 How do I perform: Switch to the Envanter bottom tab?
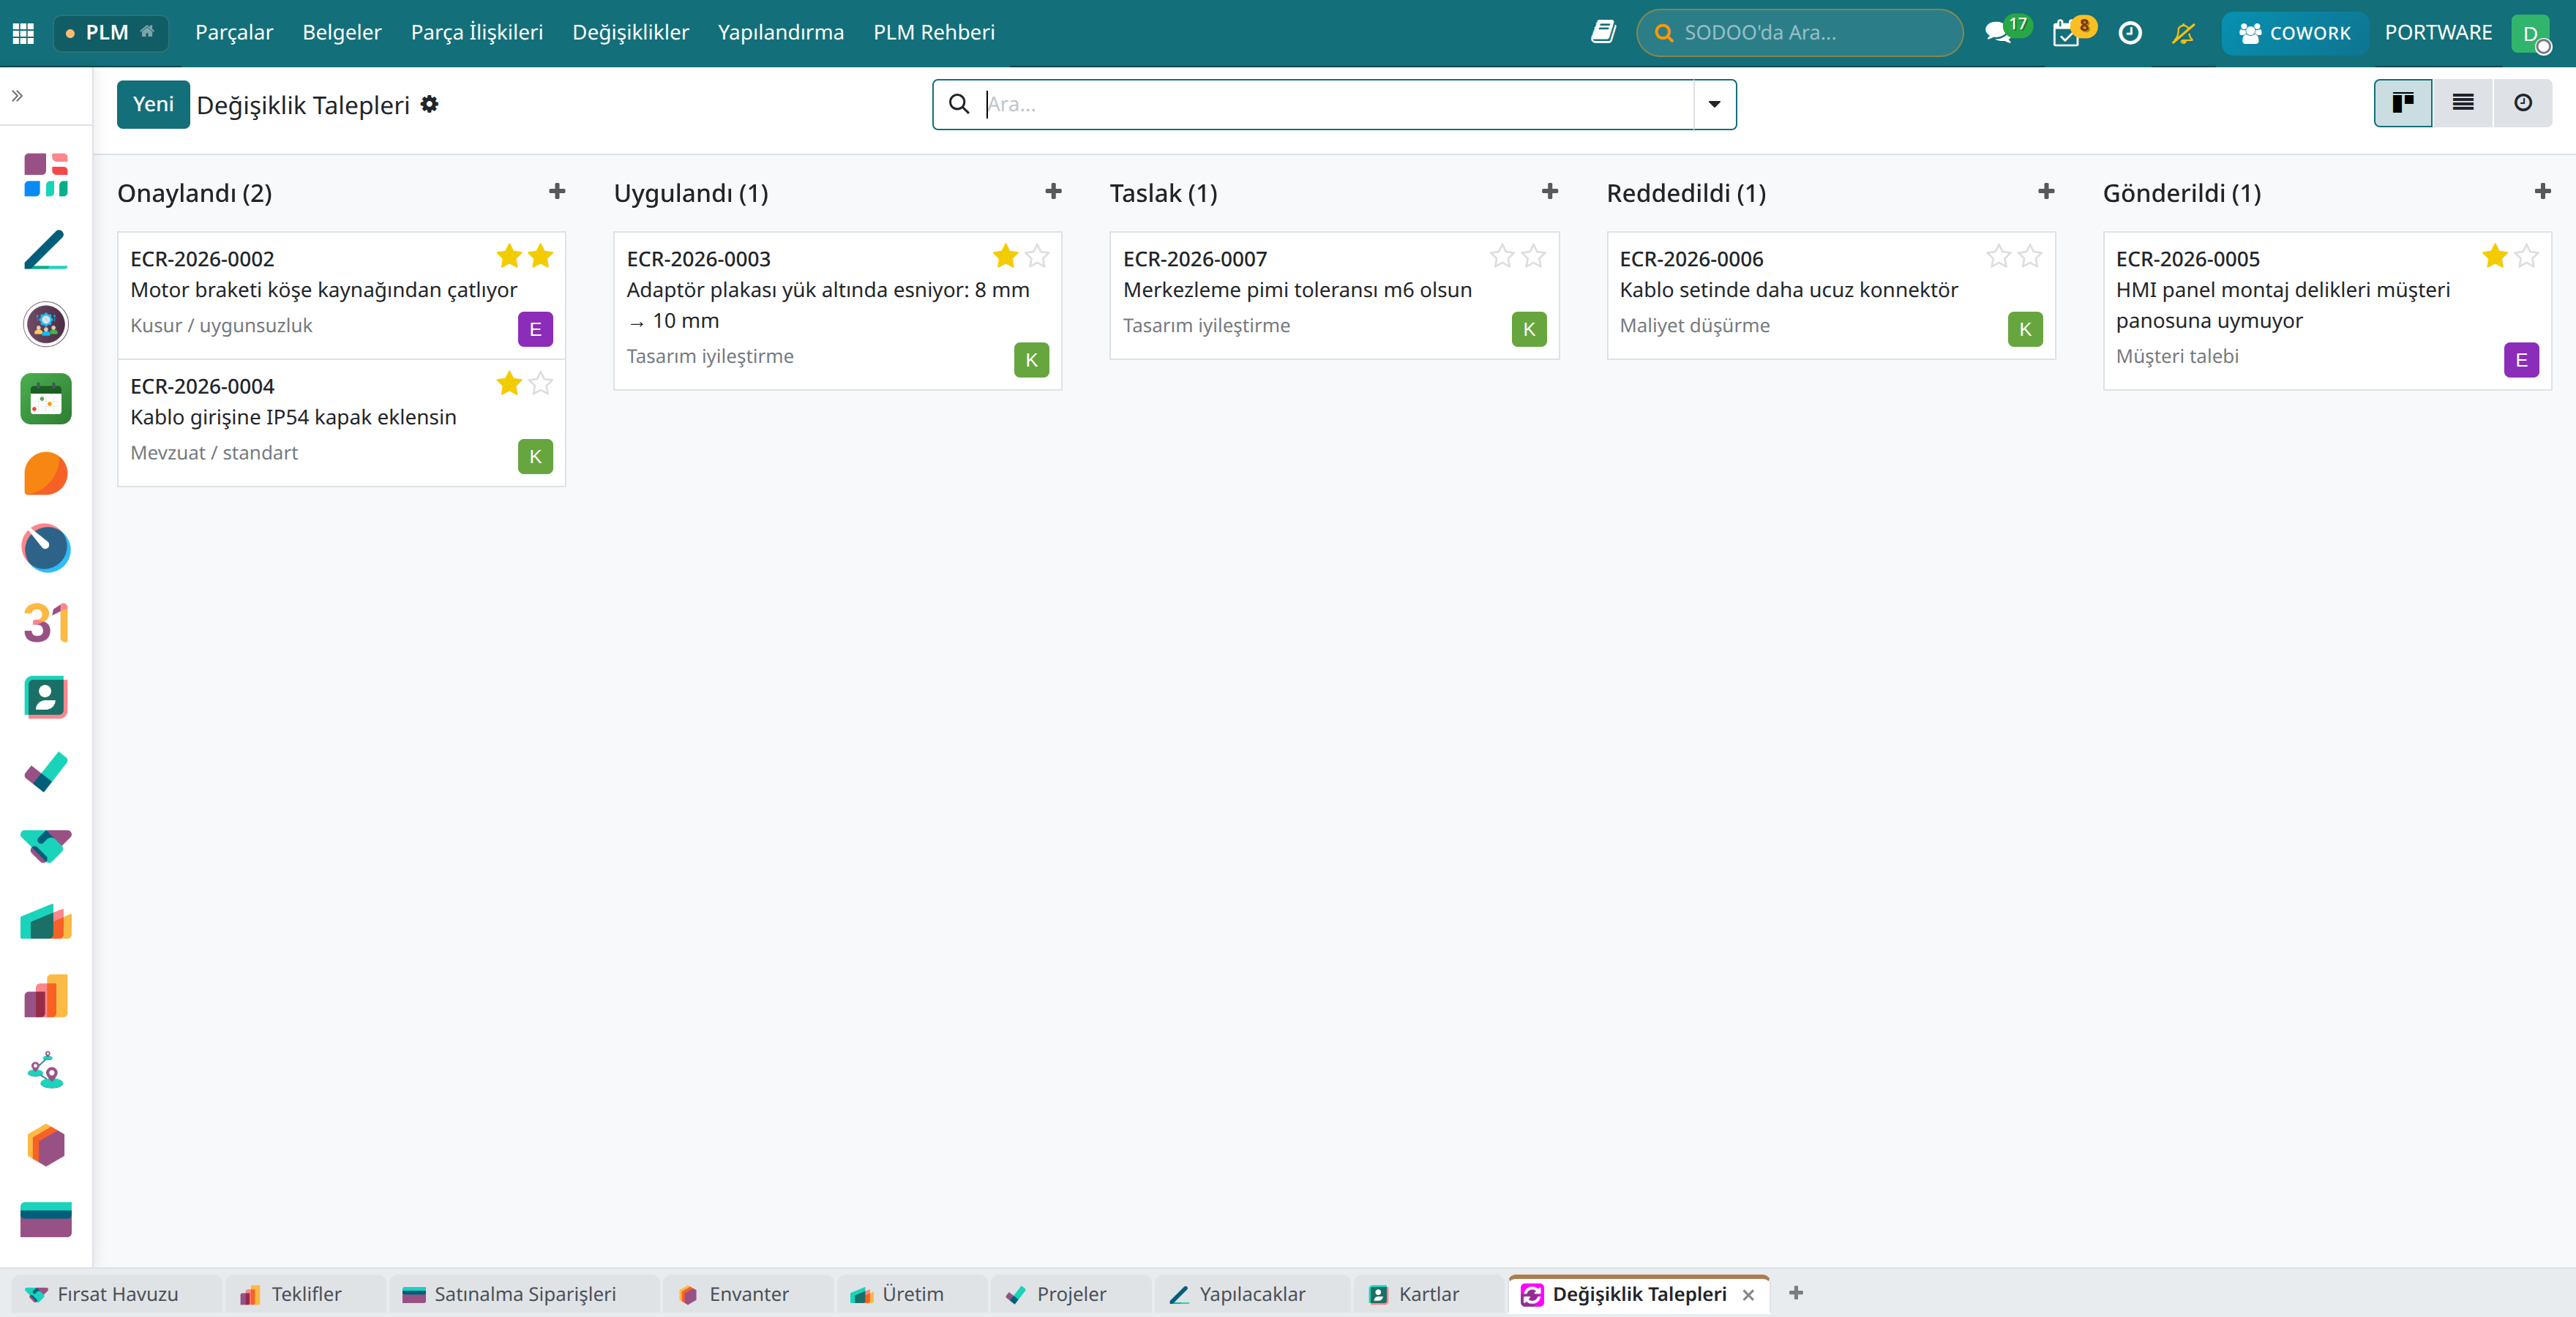pos(735,1294)
